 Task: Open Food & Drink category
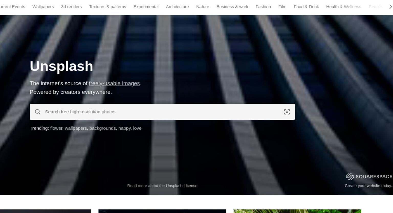306,7
